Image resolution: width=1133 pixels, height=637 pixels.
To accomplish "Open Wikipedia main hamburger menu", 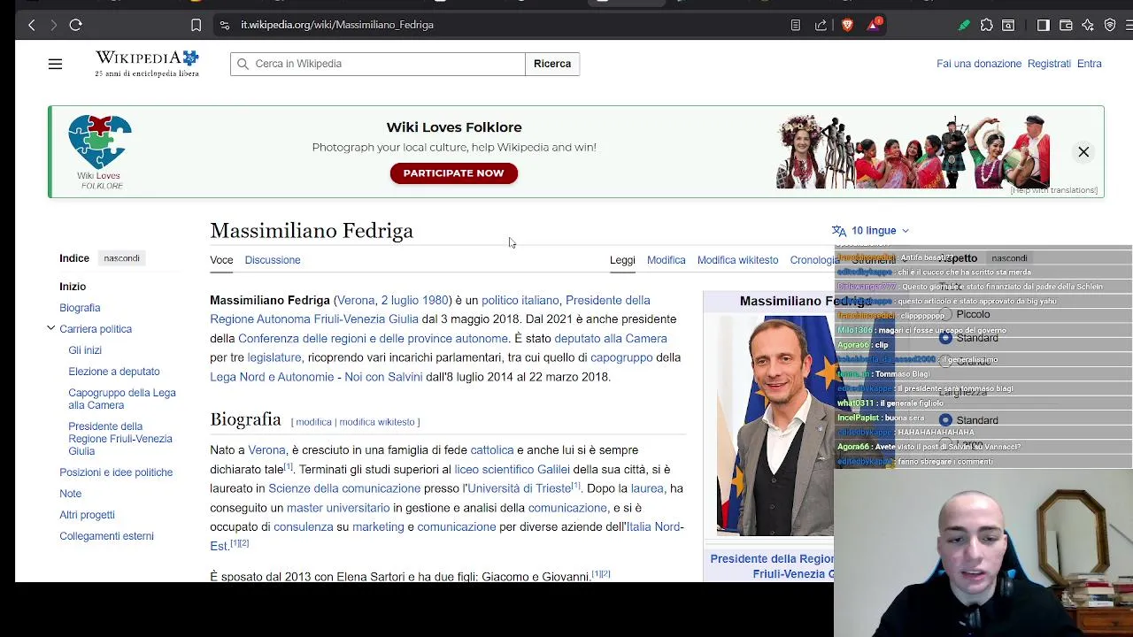I will tap(55, 64).
